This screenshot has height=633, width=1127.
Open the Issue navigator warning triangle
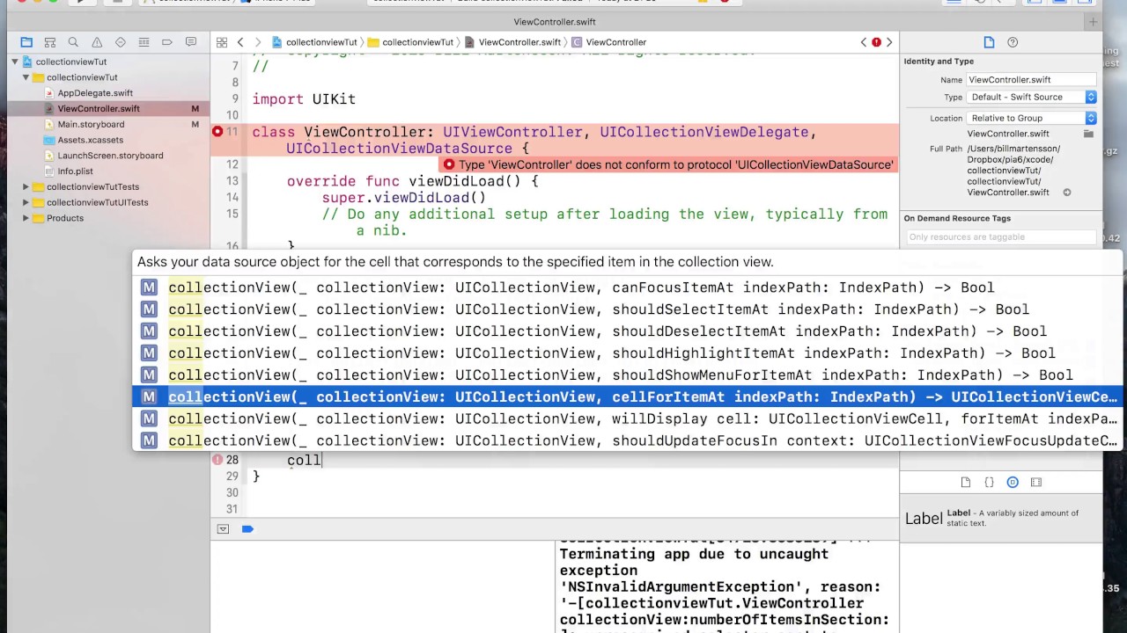coord(97,42)
